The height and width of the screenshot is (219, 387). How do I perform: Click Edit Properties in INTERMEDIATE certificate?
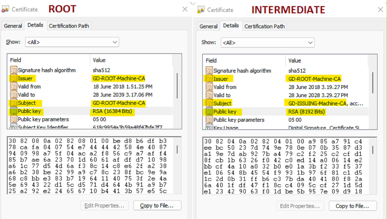click(x=300, y=206)
